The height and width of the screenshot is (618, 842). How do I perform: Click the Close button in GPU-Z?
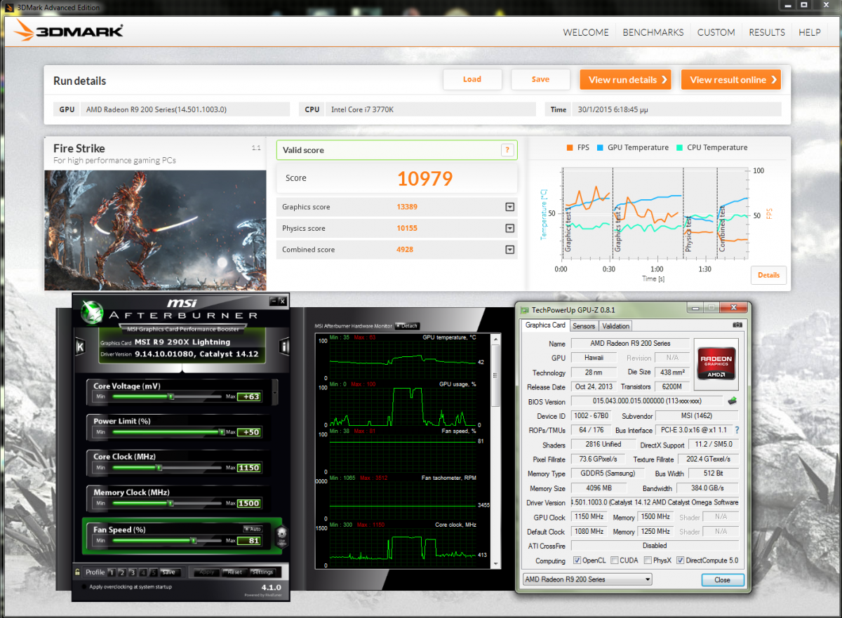pos(722,579)
